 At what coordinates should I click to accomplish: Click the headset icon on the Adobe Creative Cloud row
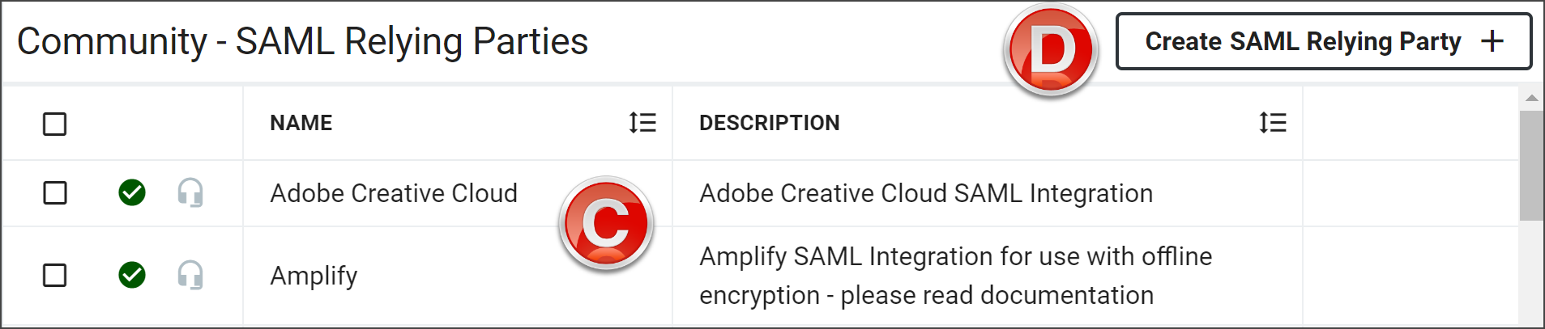point(190,193)
